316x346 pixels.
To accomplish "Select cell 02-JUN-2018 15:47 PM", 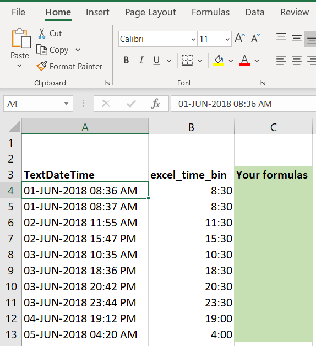I will pos(85,239).
